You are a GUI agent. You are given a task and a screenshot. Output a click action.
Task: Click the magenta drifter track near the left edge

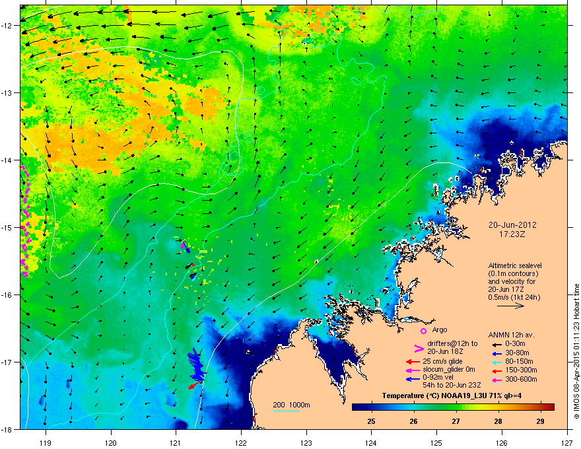(x=25, y=221)
